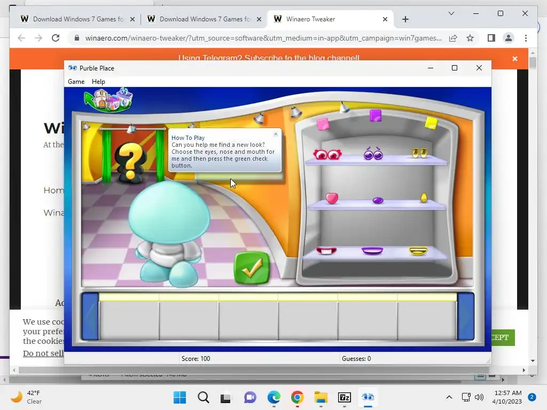Launch Microsoft Edge from taskbar
Image resolution: width=547 pixels, height=410 pixels.
tap(273, 397)
